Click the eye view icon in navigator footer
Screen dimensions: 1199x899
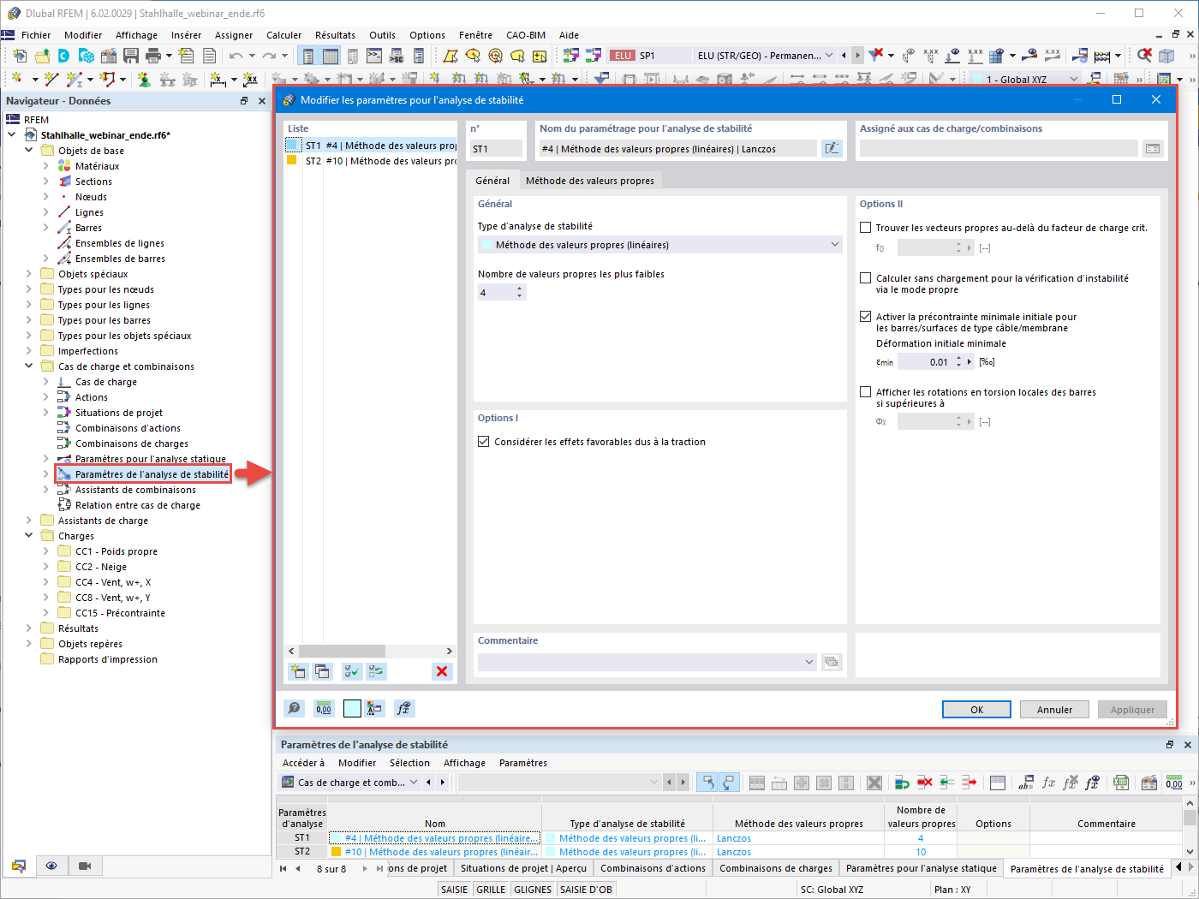point(51,866)
